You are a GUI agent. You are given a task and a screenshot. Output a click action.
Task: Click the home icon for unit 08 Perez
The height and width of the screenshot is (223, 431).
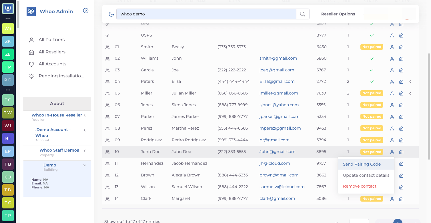tap(401, 128)
